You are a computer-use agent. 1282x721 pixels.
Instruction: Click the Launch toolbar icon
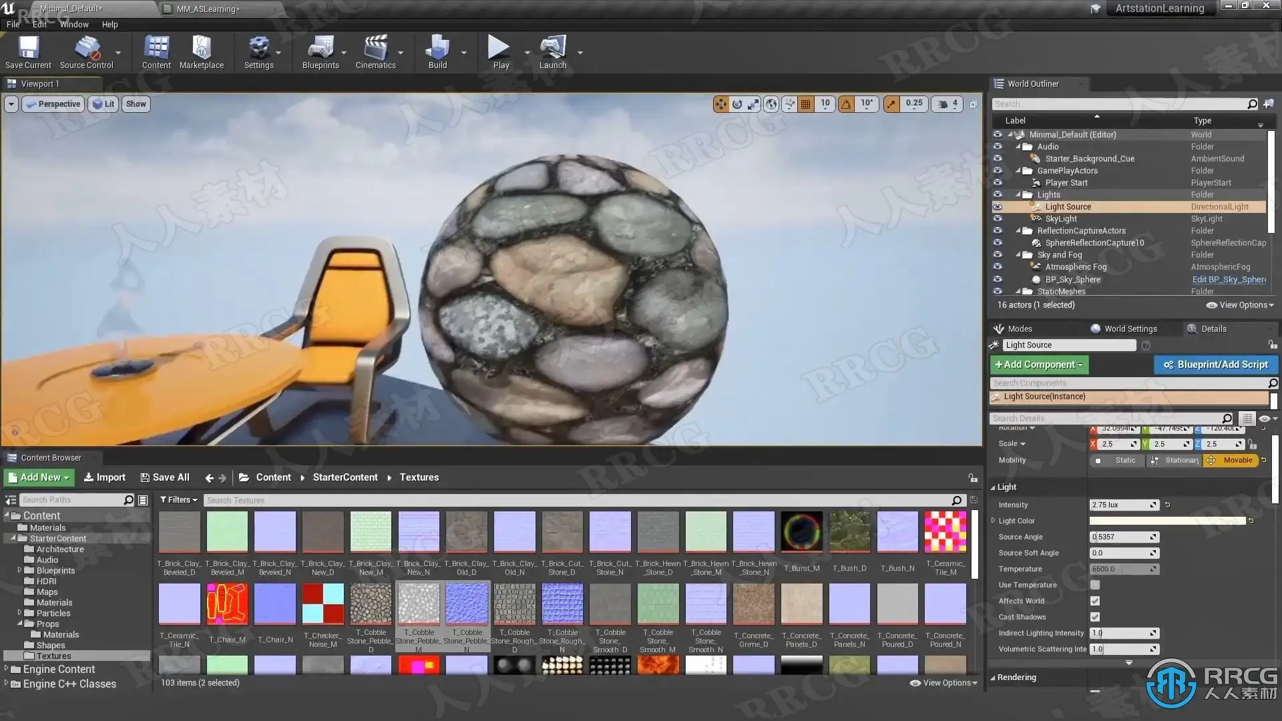point(552,52)
